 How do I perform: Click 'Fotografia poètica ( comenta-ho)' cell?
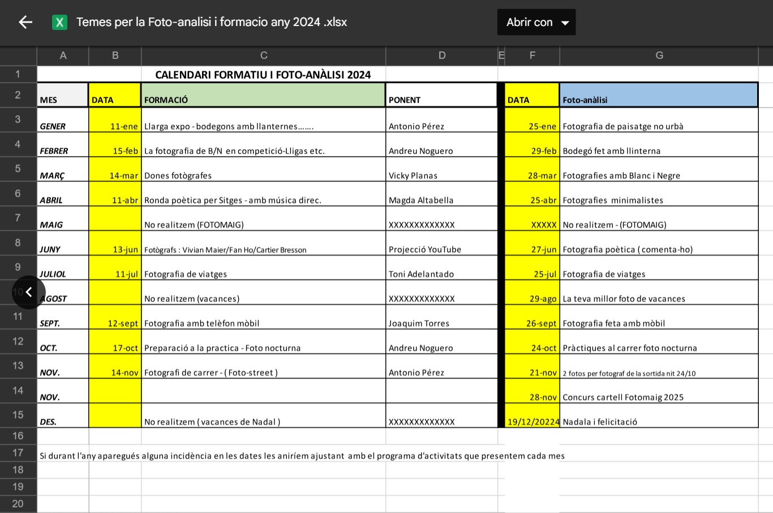point(659,243)
